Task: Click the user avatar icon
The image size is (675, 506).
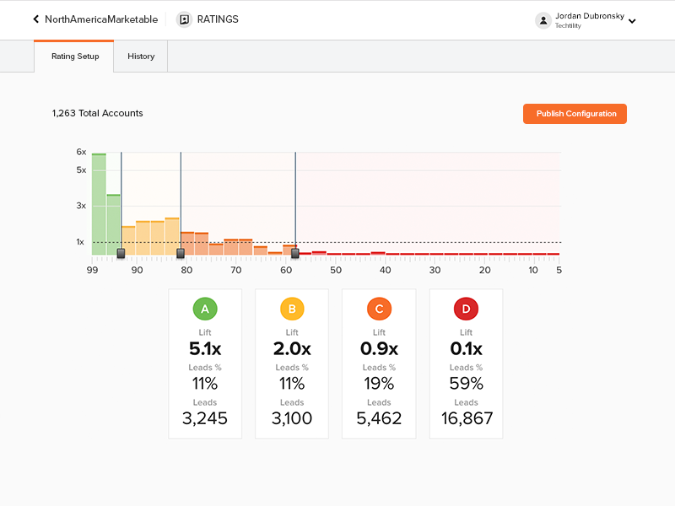Action: tap(543, 20)
